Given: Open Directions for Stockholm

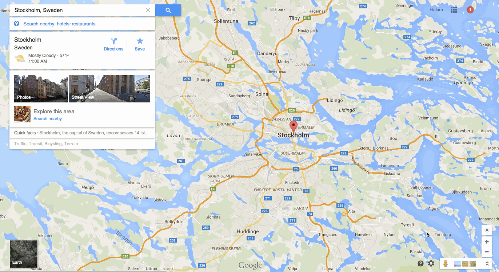Looking at the screenshot, I should 113,44.
